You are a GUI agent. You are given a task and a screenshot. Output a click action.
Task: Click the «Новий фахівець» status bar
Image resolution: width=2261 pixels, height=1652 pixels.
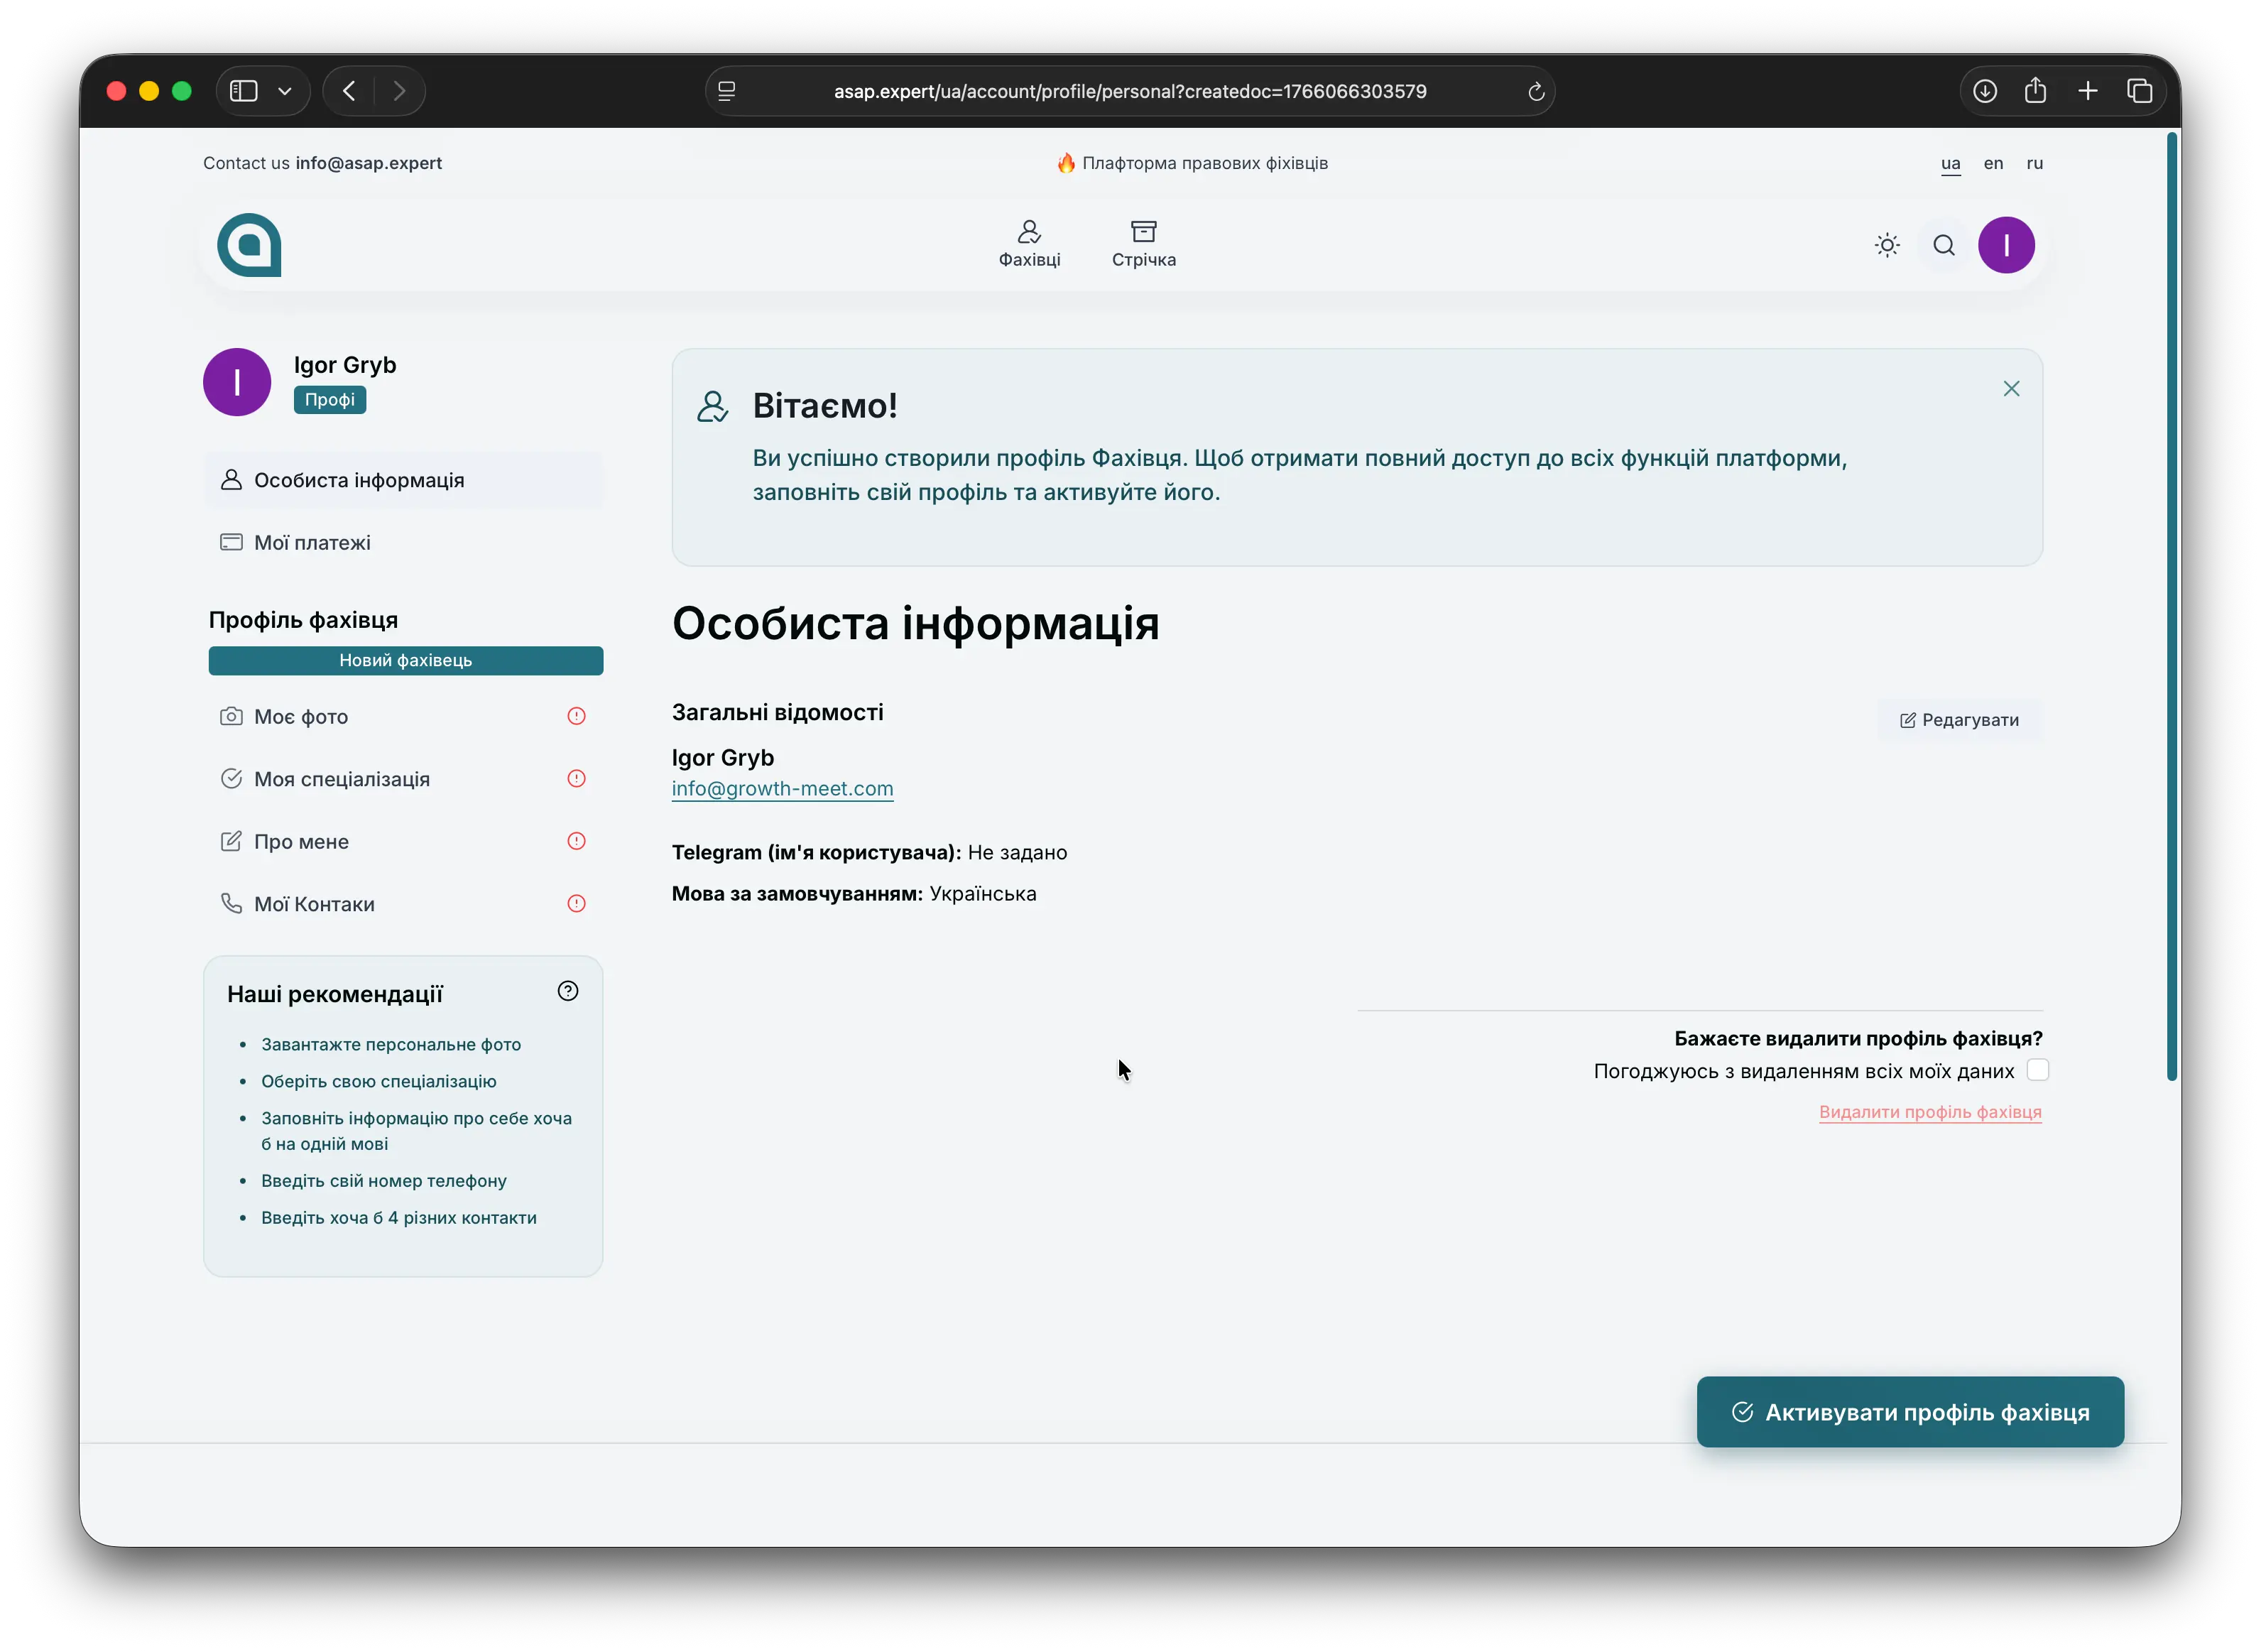click(x=405, y=660)
